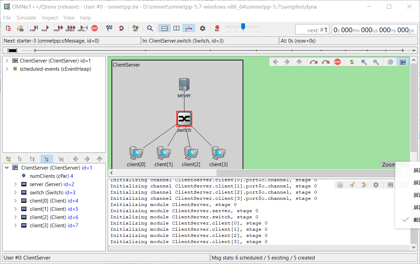Toggle eventlog recording REC icon

[136, 28]
